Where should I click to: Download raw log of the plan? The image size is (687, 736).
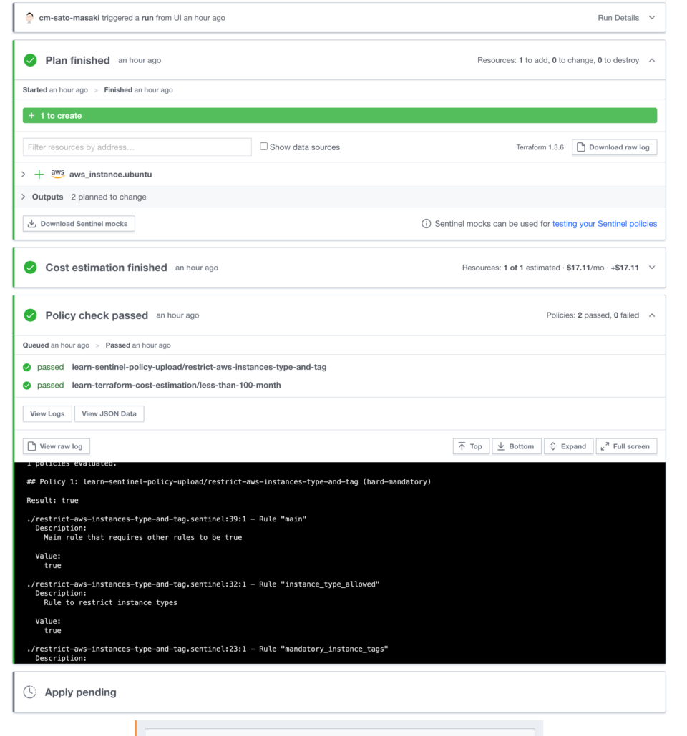[x=614, y=147]
